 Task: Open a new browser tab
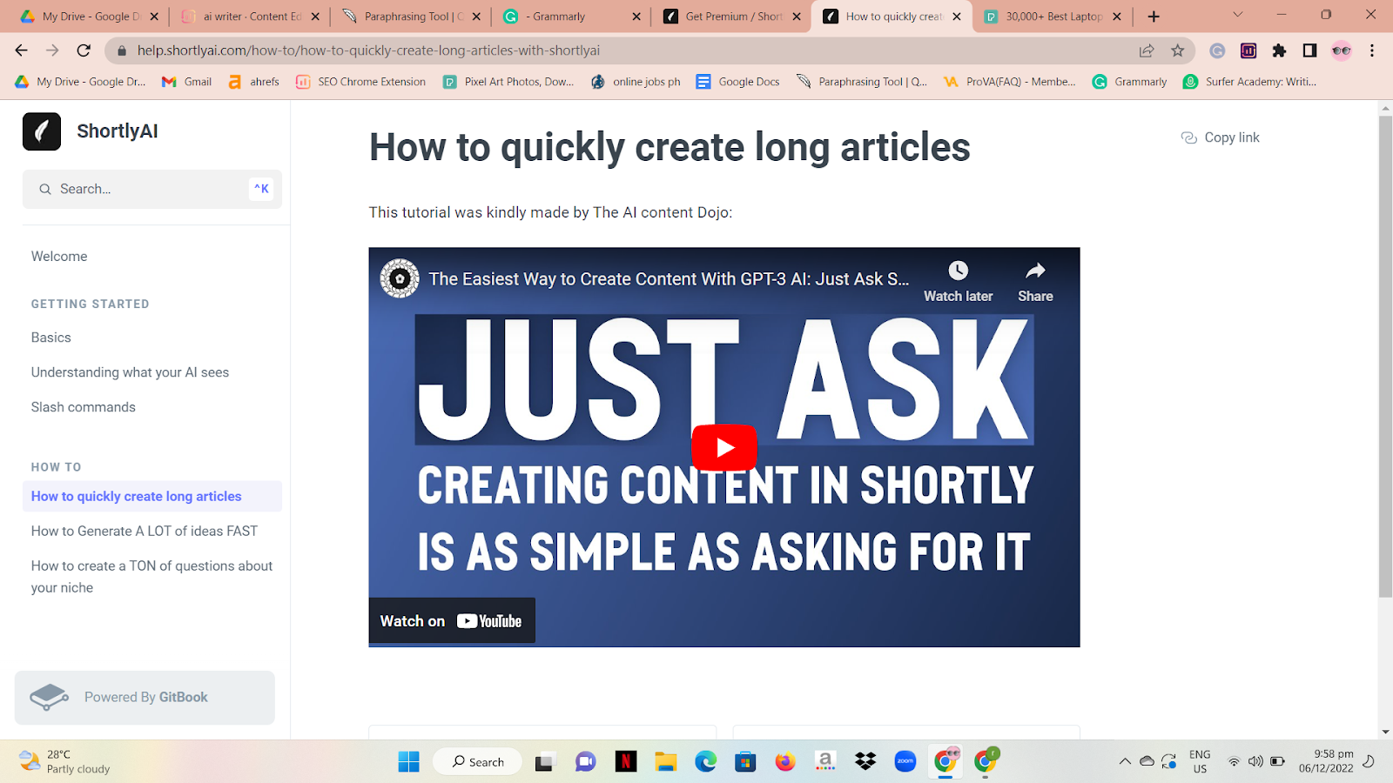coord(1154,17)
